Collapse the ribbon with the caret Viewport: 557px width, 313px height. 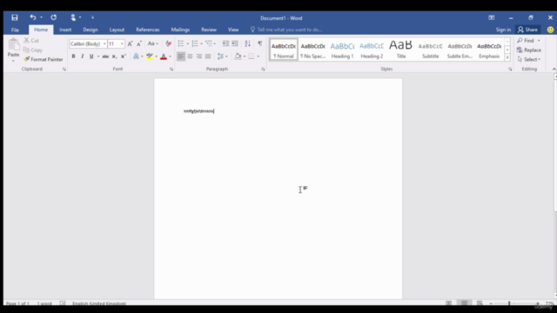554,69
